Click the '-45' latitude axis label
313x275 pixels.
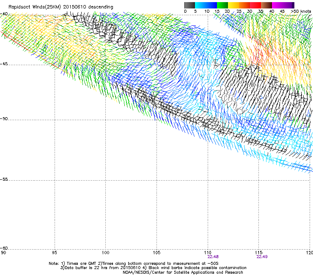tap(4, 64)
